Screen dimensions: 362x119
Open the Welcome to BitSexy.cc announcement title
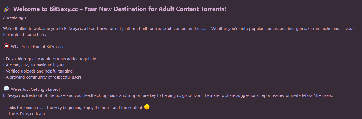point(119,9)
